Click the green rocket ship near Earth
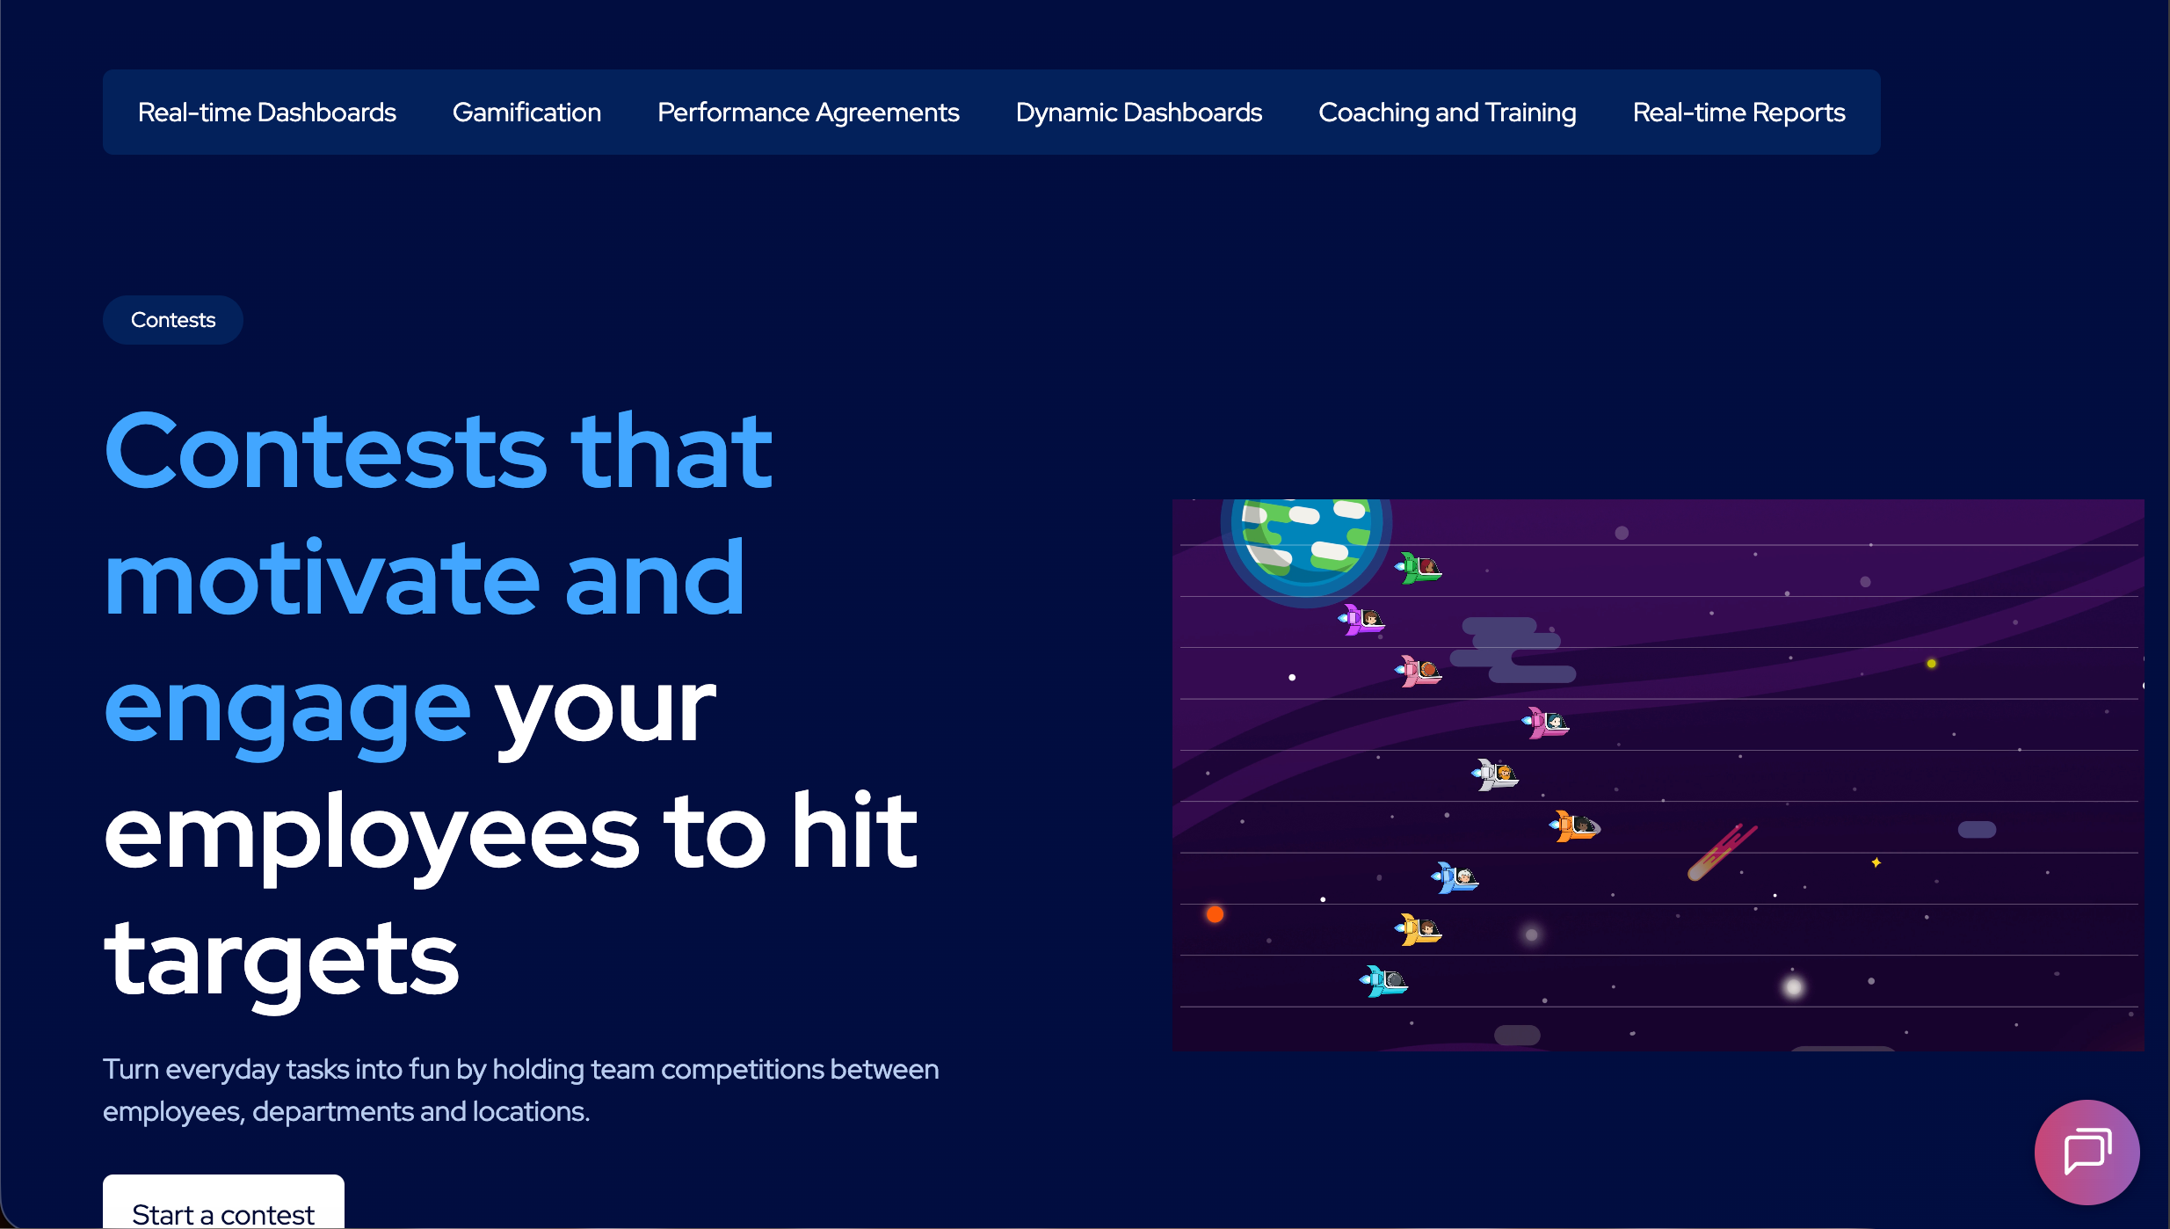The width and height of the screenshot is (2170, 1229). coord(1419,569)
